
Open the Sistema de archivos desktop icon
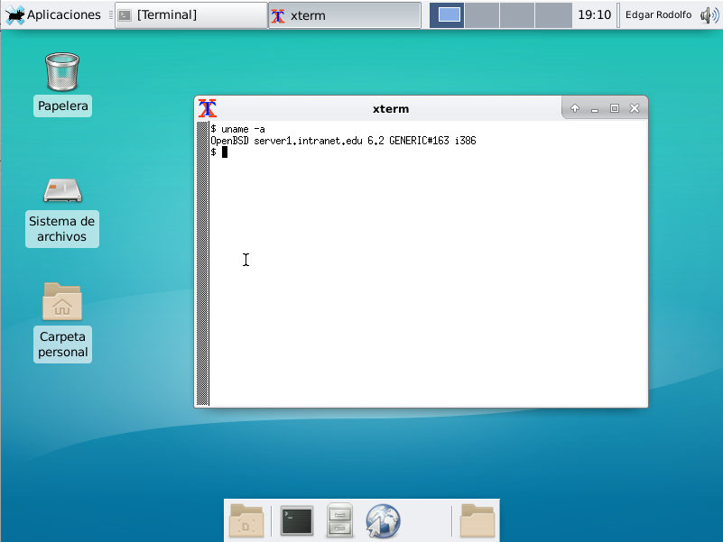[62, 190]
